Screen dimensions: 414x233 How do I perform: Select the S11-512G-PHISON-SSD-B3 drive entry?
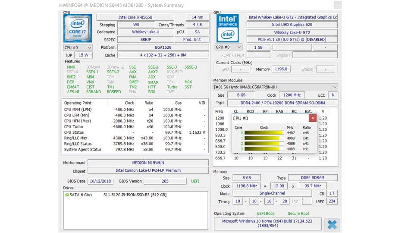pos(135,195)
